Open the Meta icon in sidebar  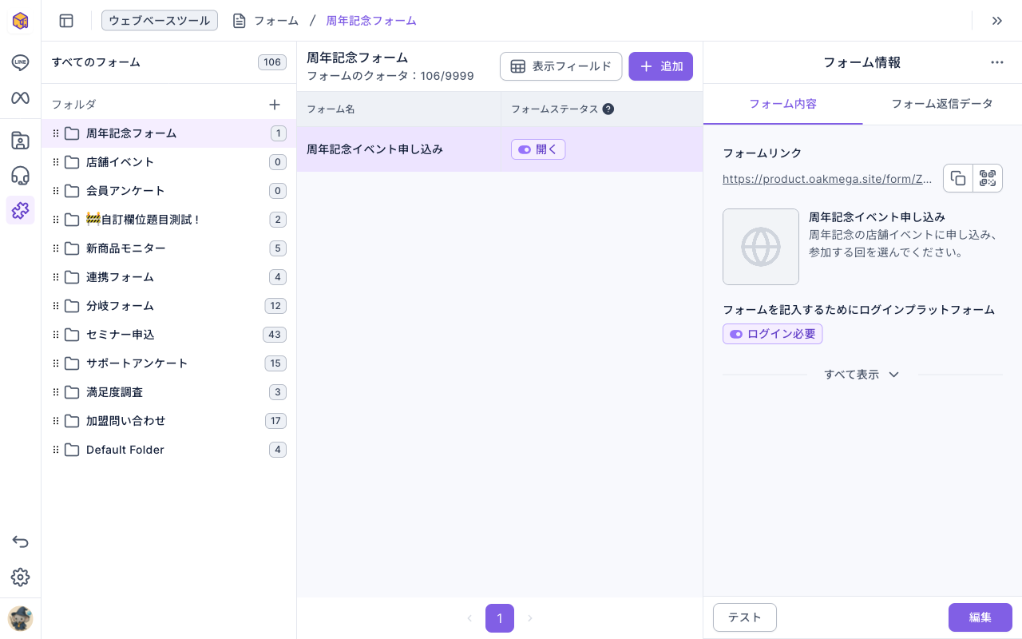[x=20, y=98]
